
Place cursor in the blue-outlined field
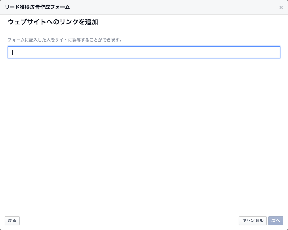144,52
